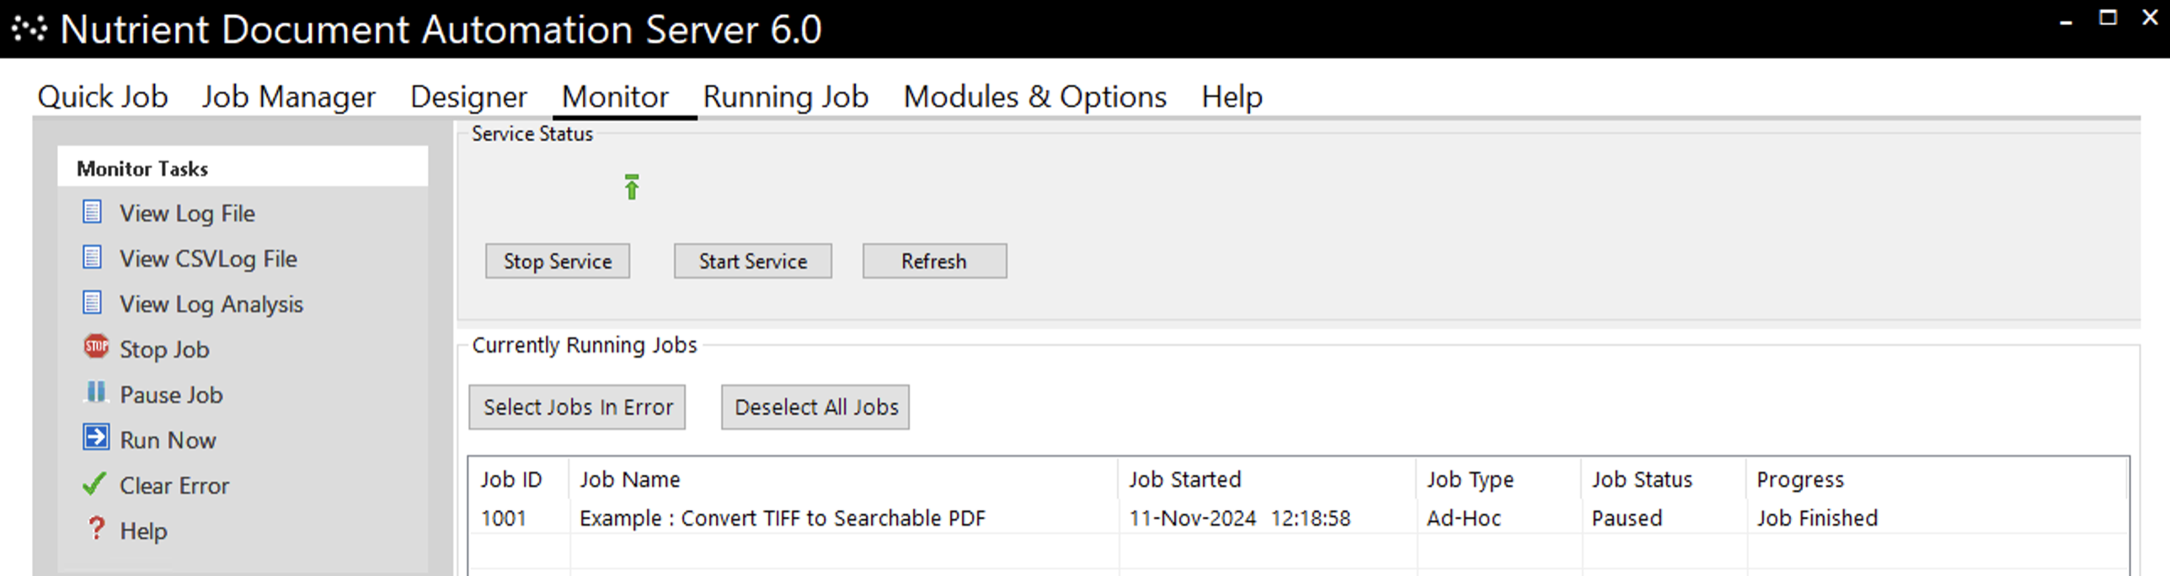Click Refresh to update service status
Viewport: 2170px width, 576px height.
coord(933,261)
